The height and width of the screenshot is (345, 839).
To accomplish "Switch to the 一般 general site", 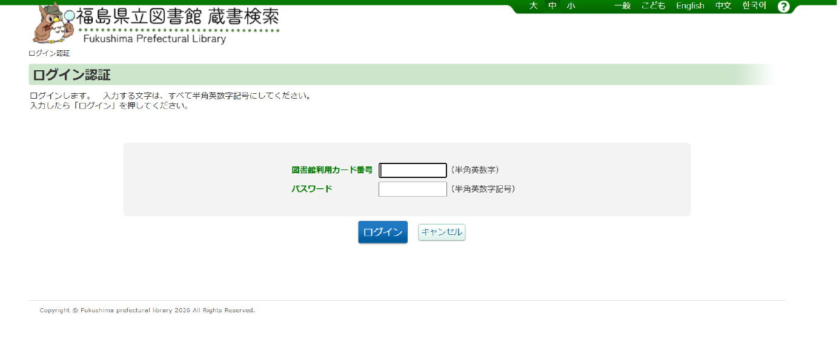I will click(622, 6).
